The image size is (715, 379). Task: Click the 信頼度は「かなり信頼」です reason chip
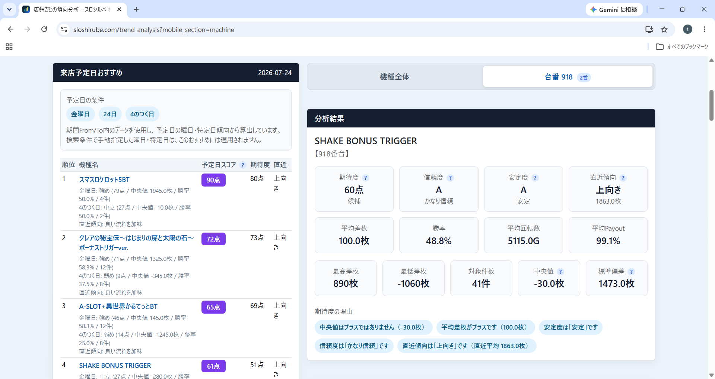click(354, 346)
